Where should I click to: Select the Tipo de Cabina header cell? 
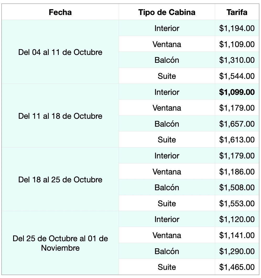(167, 12)
